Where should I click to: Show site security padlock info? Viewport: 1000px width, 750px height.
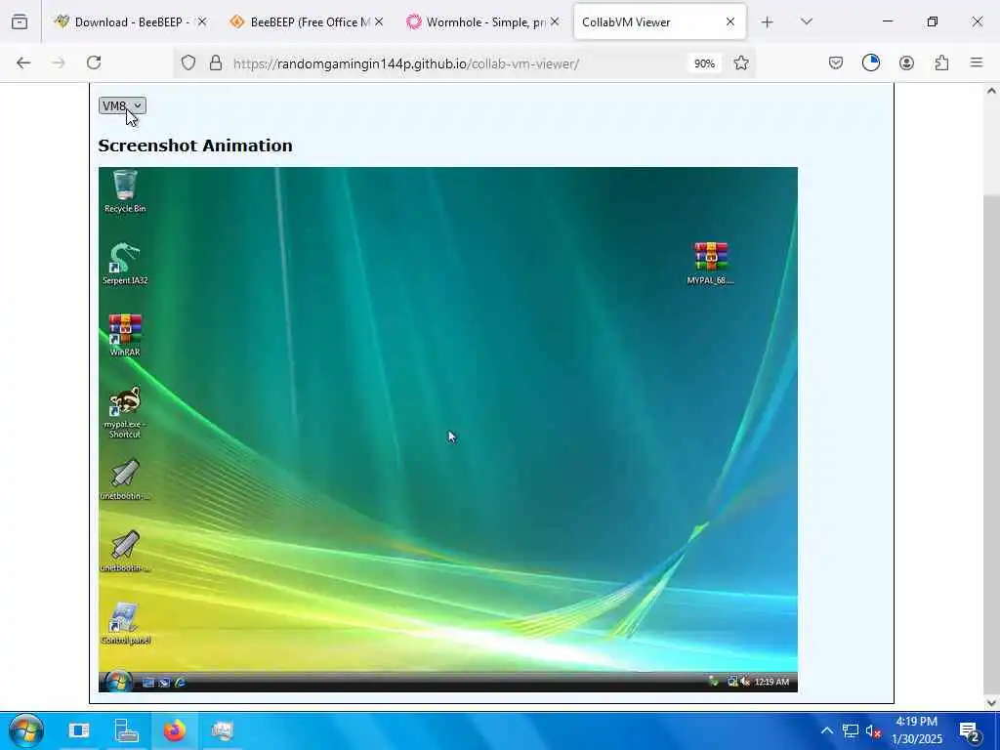pos(216,63)
